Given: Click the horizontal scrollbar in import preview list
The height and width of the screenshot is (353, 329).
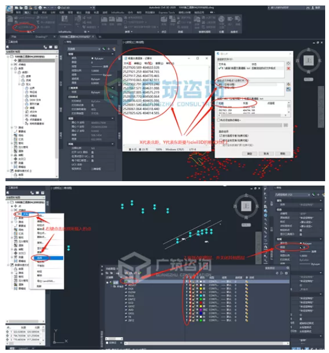Looking at the screenshot, I should pos(252,115).
